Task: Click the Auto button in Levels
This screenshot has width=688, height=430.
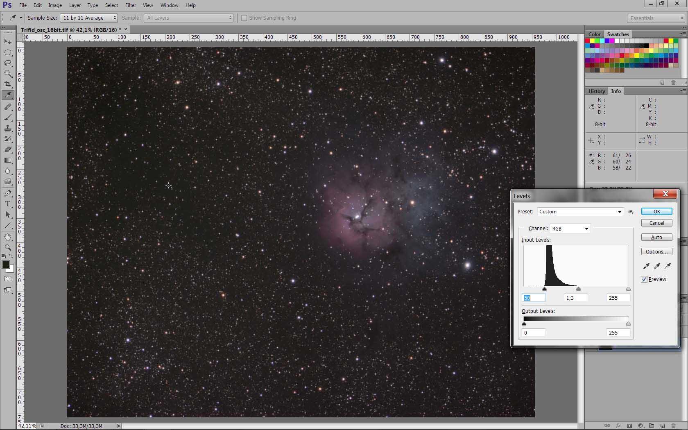Action: coord(656,238)
